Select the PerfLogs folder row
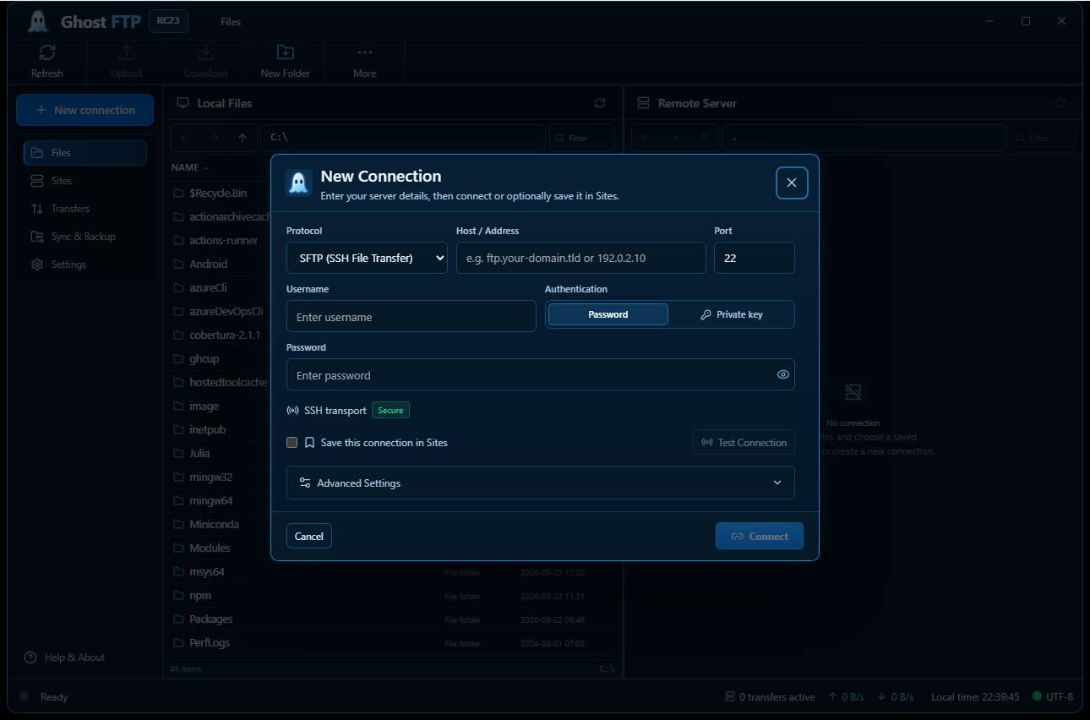1090x720 pixels. pos(391,643)
